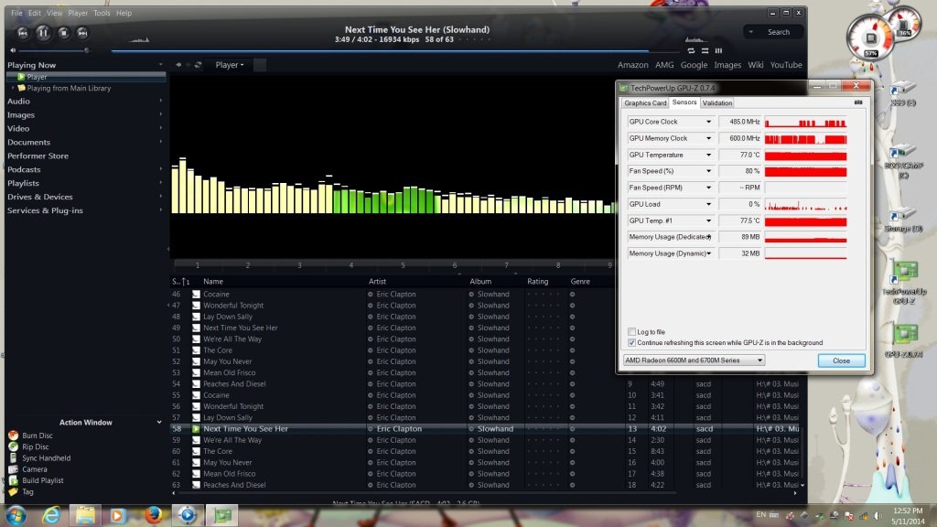Open the Camera action icon
This screenshot has height=527, width=937.
click(x=13, y=470)
